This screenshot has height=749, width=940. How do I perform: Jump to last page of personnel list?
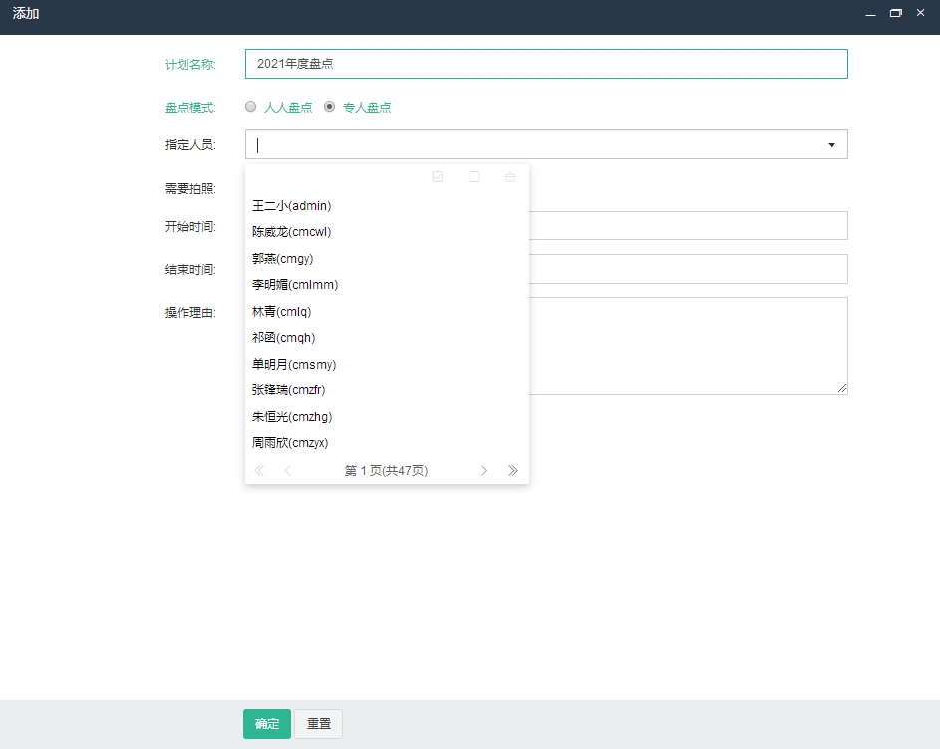tap(513, 471)
